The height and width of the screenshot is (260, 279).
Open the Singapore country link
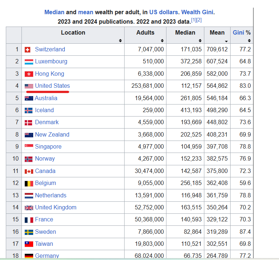[x=48, y=146]
